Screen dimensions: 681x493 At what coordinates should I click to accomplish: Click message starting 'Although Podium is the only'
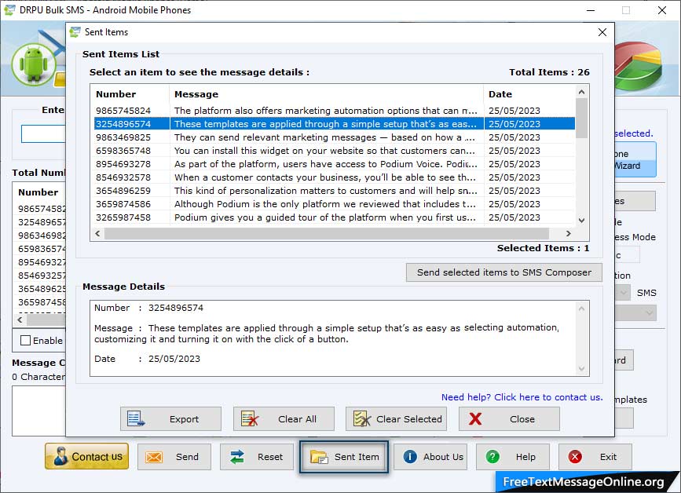pyautogui.click(x=325, y=204)
